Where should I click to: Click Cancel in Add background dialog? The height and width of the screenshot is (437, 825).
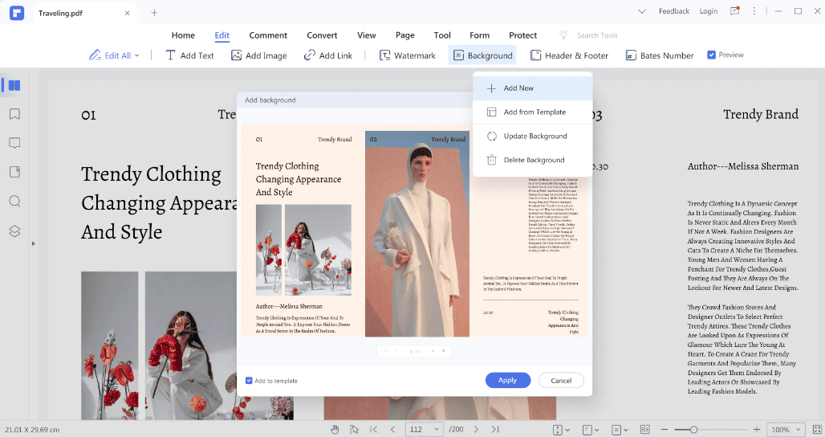(562, 380)
